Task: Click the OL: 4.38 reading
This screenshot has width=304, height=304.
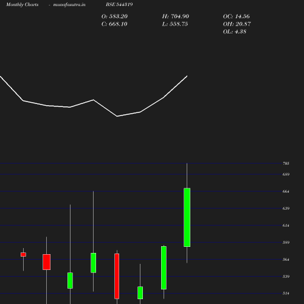Action: coord(235,32)
